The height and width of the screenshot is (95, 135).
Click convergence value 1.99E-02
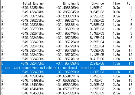coord(97,89)
